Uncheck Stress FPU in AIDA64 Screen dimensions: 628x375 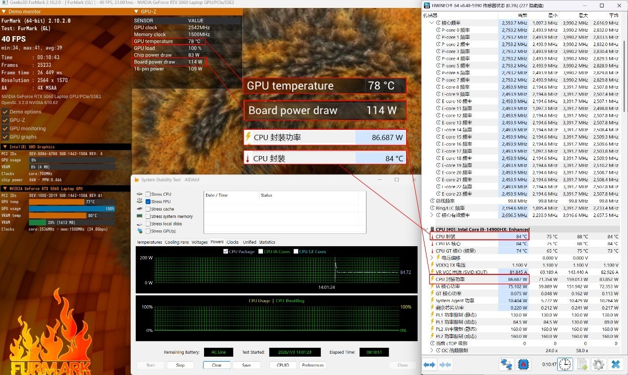[x=148, y=202]
